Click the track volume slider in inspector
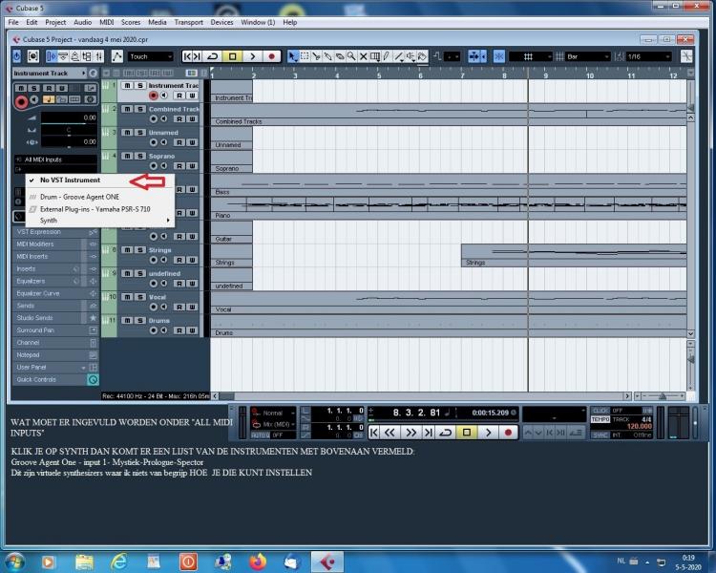Screen dimensions: 716x573 (69, 117)
